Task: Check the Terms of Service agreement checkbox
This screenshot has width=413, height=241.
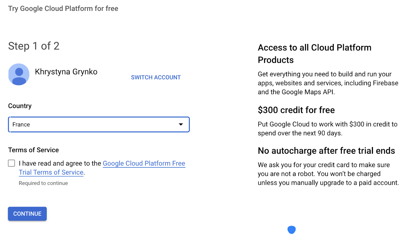Action: click(x=12, y=163)
